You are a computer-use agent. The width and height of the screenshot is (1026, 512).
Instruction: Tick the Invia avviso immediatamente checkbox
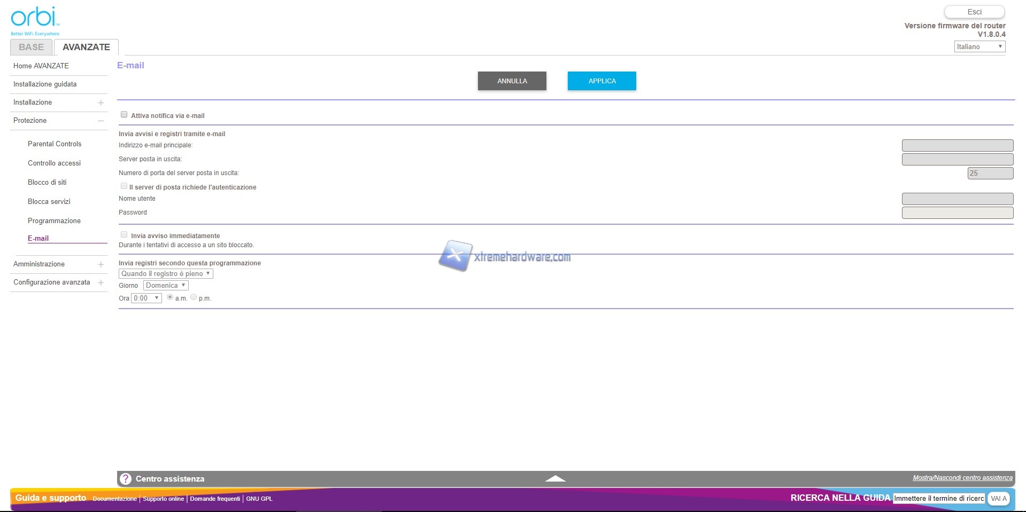click(x=124, y=235)
